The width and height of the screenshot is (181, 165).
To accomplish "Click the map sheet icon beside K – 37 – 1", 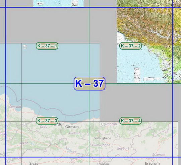I will (x=25, y=47).
